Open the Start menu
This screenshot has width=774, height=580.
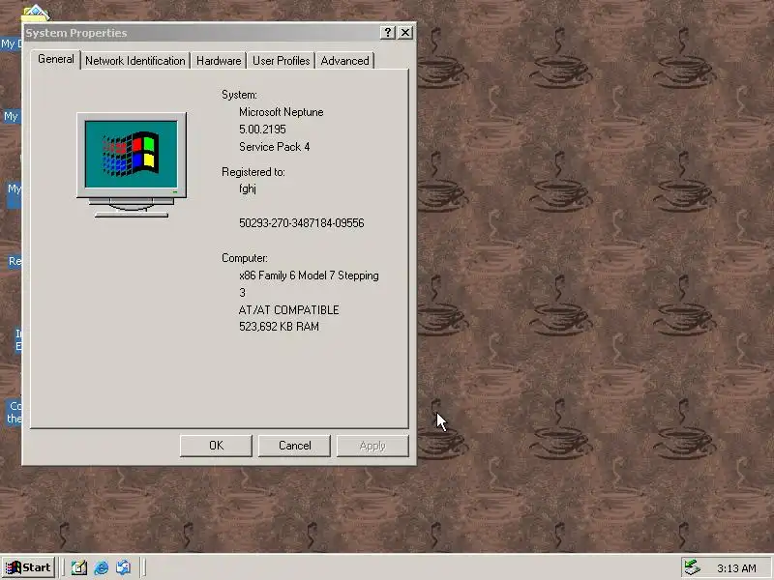tap(28, 567)
